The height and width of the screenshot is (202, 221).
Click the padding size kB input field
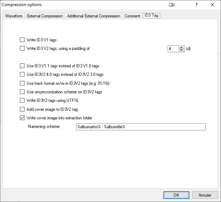[x=173, y=49]
